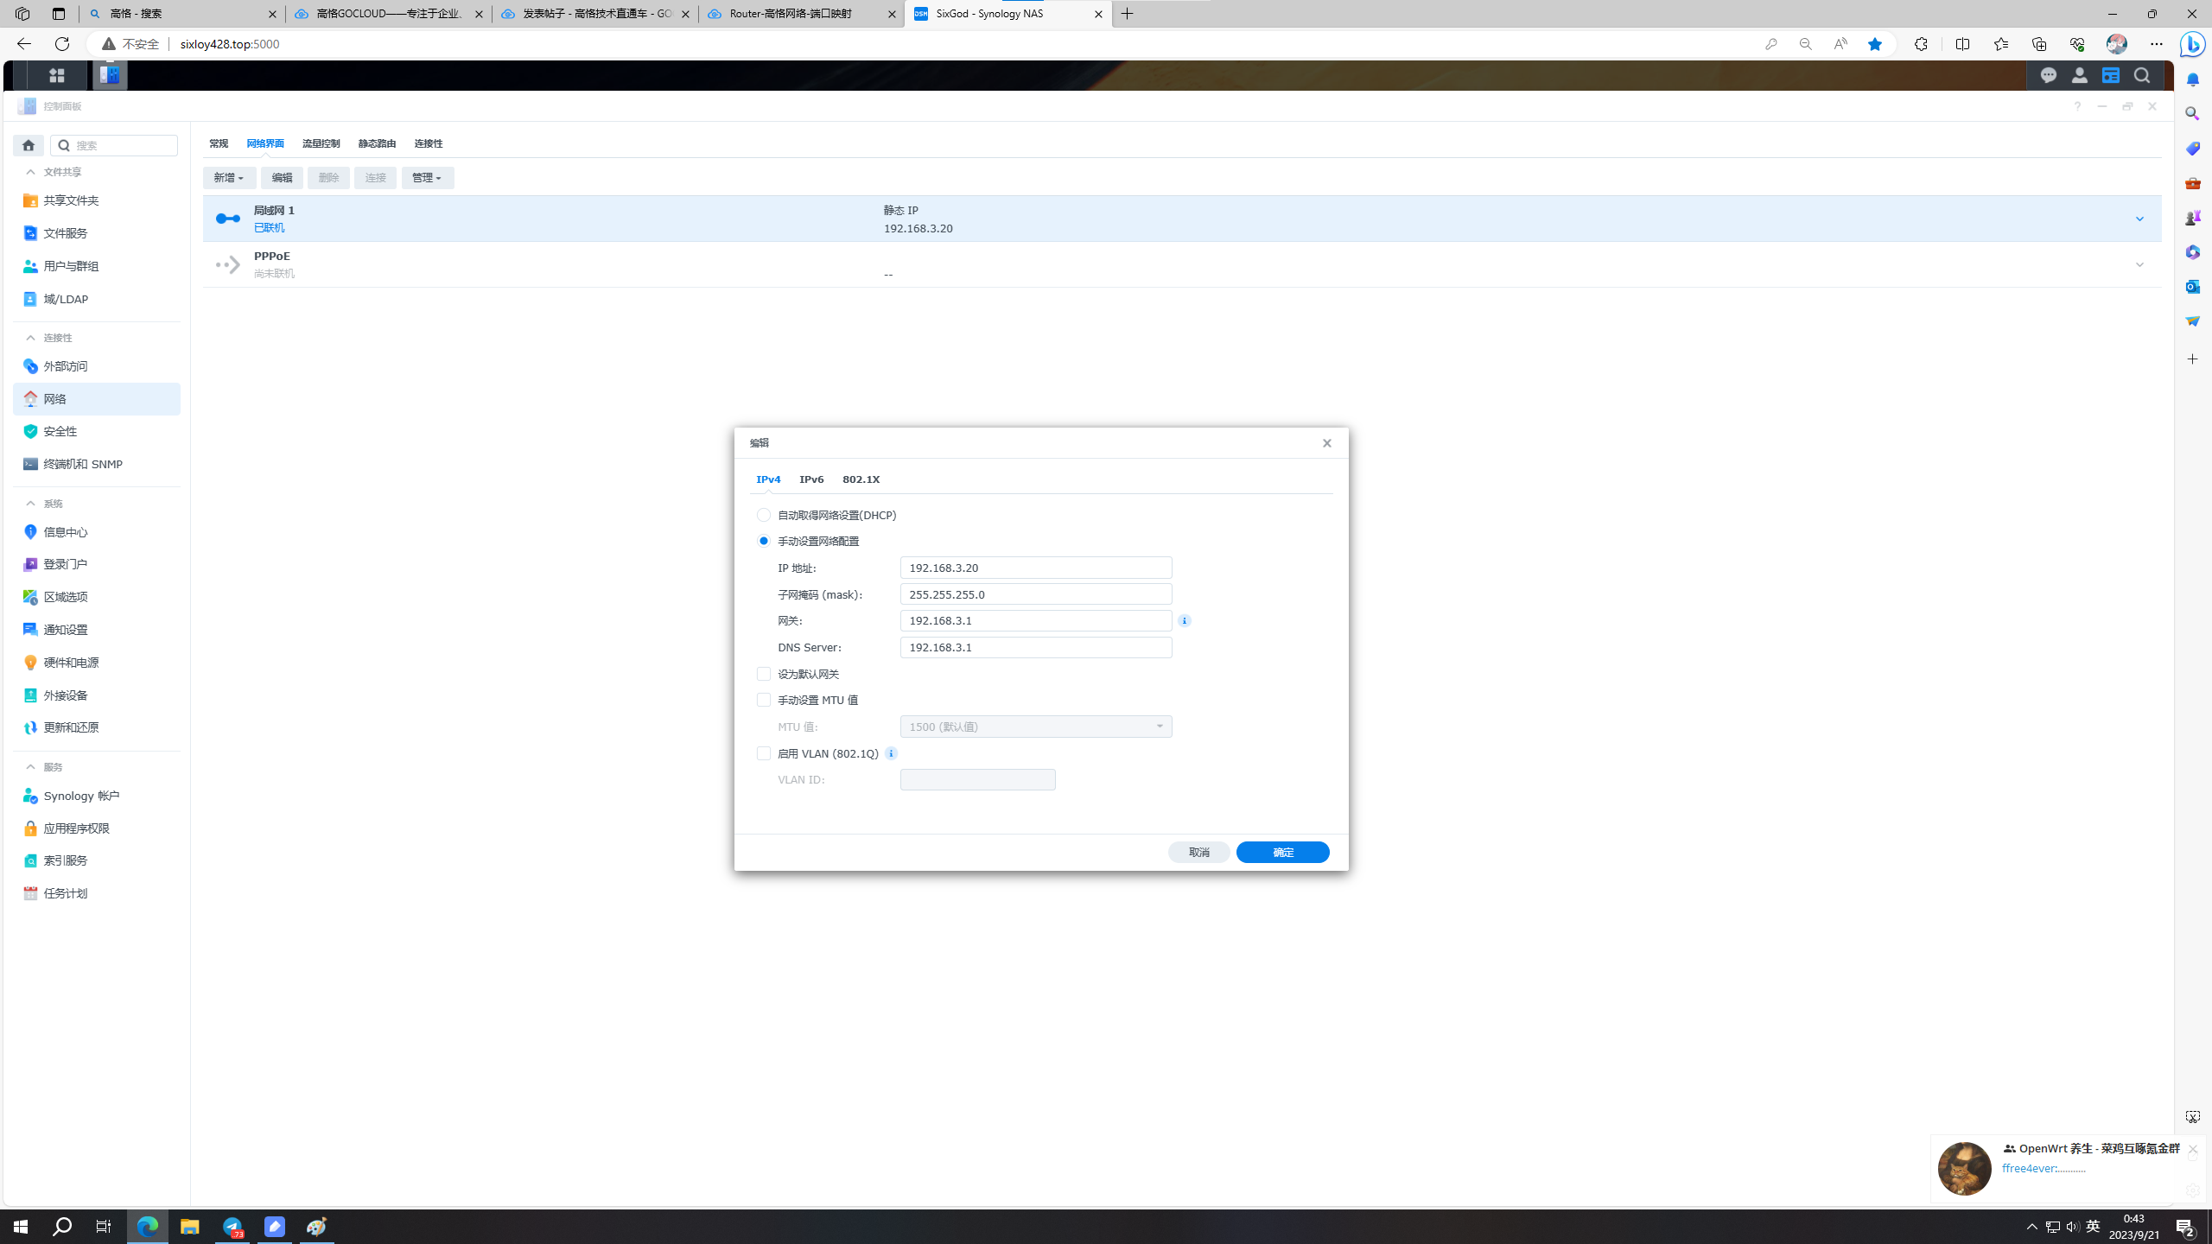Click the VLAN 802.1Q info icon

[891, 753]
